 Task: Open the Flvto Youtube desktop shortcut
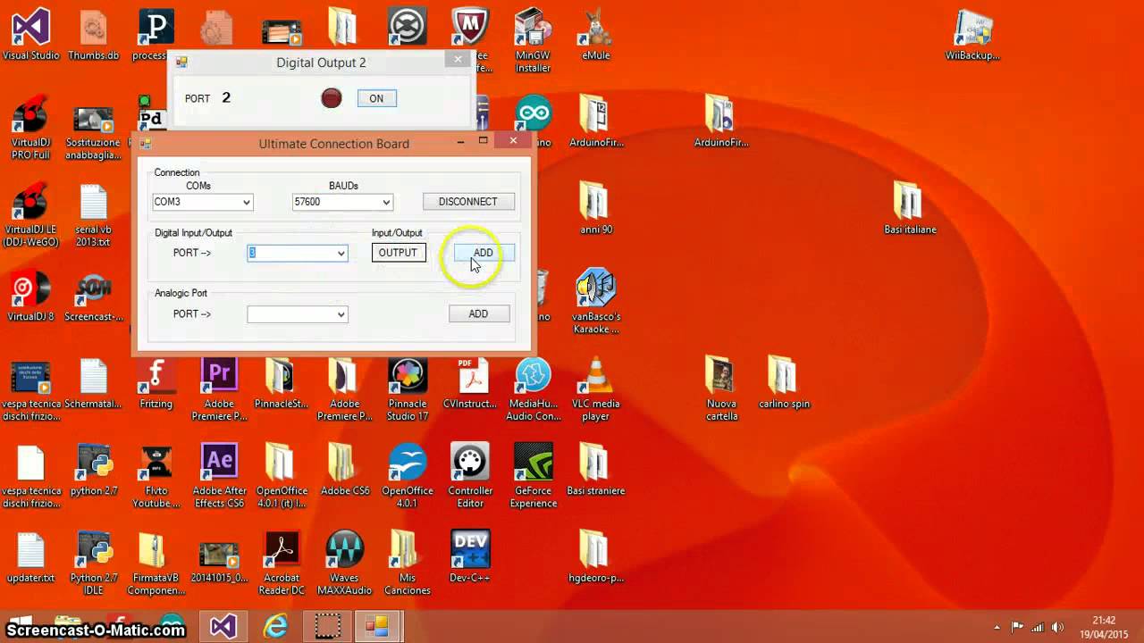coord(156,476)
